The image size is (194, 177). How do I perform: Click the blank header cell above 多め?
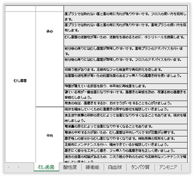50,9
